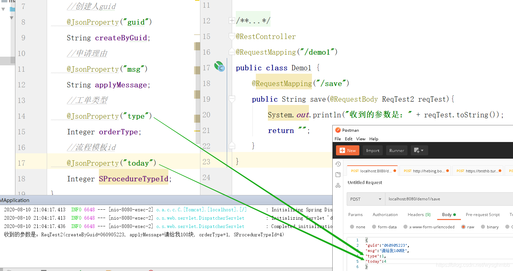Select the localhost:8080 request tab
The image size is (513, 271).
tap(373, 171)
